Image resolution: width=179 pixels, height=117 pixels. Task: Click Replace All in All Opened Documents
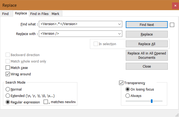point(147,55)
